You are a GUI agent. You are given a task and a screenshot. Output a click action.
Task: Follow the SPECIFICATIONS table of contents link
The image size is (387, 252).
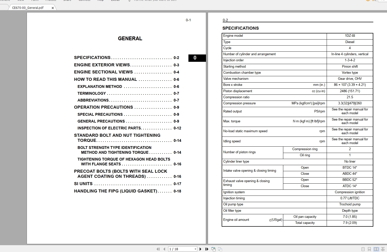[x=92, y=57]
